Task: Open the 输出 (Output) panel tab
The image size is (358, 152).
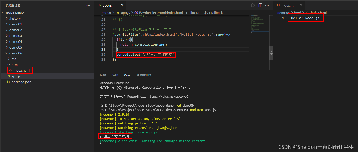Action: pyautogui.click(x=115, y=75)
